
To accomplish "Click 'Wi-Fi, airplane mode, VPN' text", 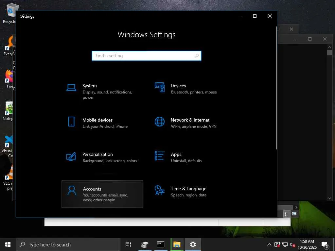I will (x=194, y=126).
